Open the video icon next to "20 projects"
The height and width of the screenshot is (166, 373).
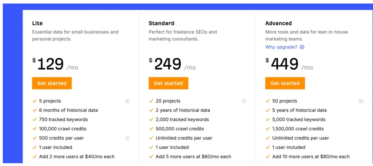244,101
